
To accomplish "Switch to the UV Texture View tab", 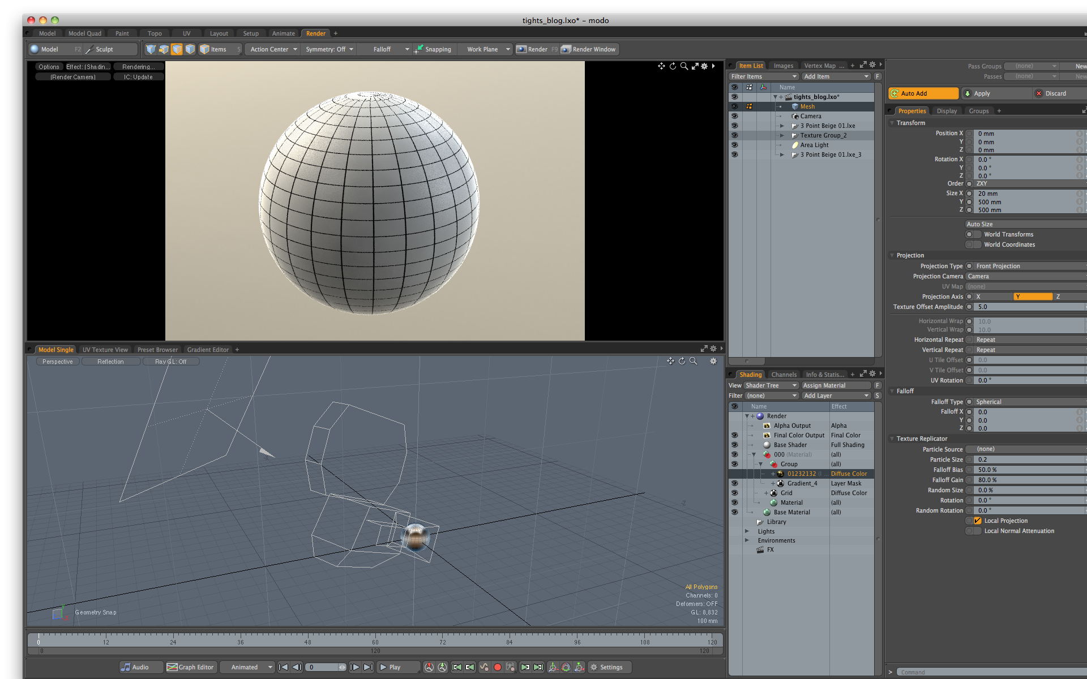I will click(x=105, y=350).
